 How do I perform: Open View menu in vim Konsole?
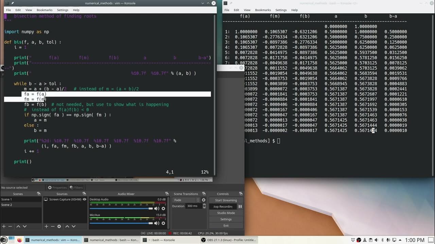point(29,10)
